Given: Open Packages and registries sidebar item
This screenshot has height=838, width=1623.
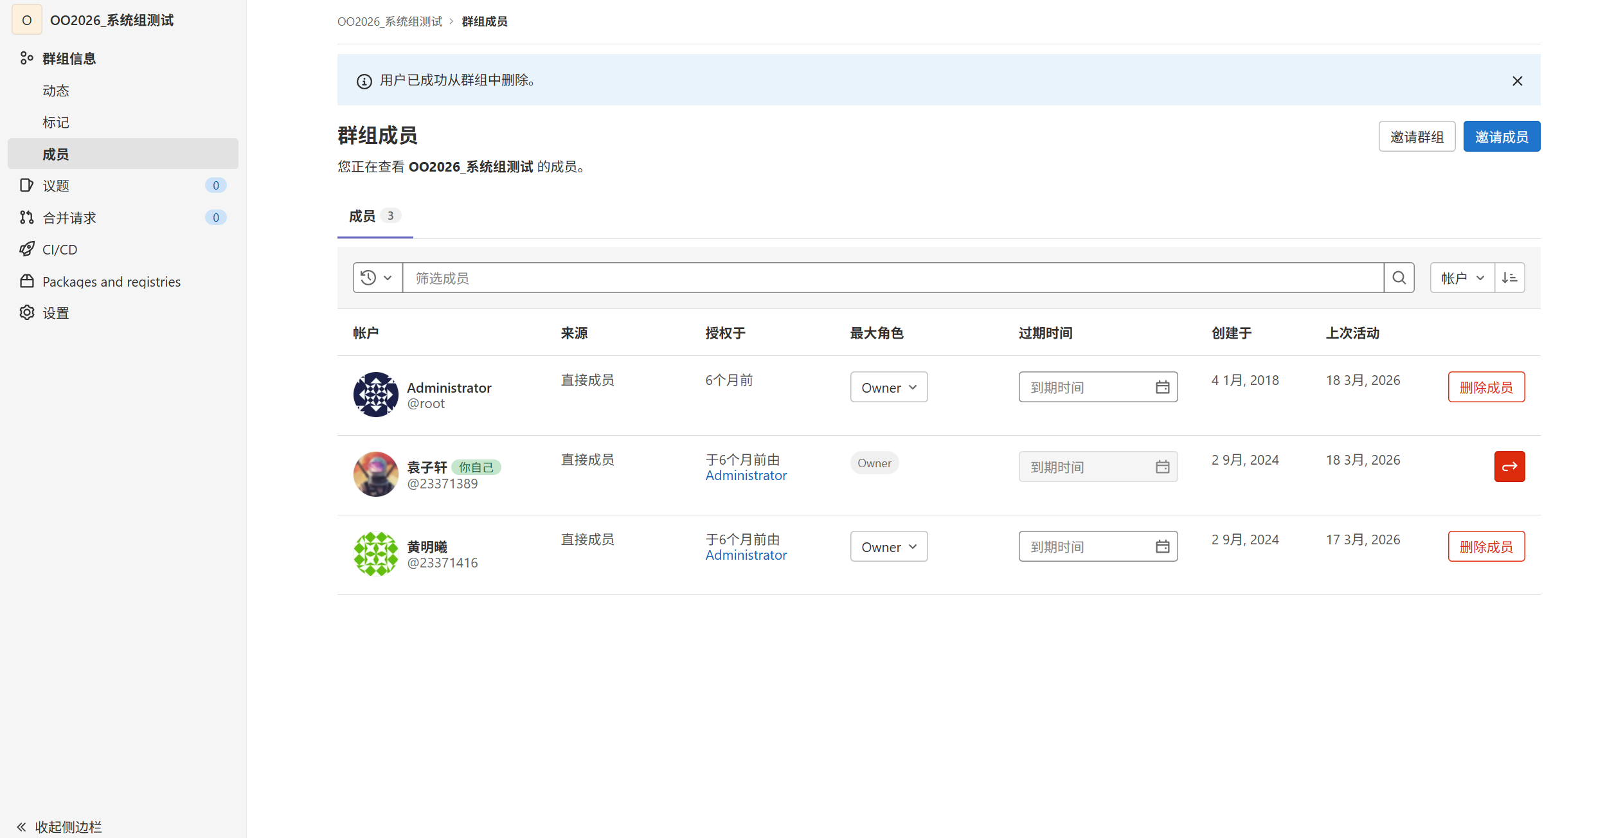Looking at the screenshot, I should [111, 281].
